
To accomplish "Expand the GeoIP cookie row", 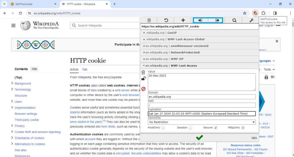I will (x=200, y=33).
